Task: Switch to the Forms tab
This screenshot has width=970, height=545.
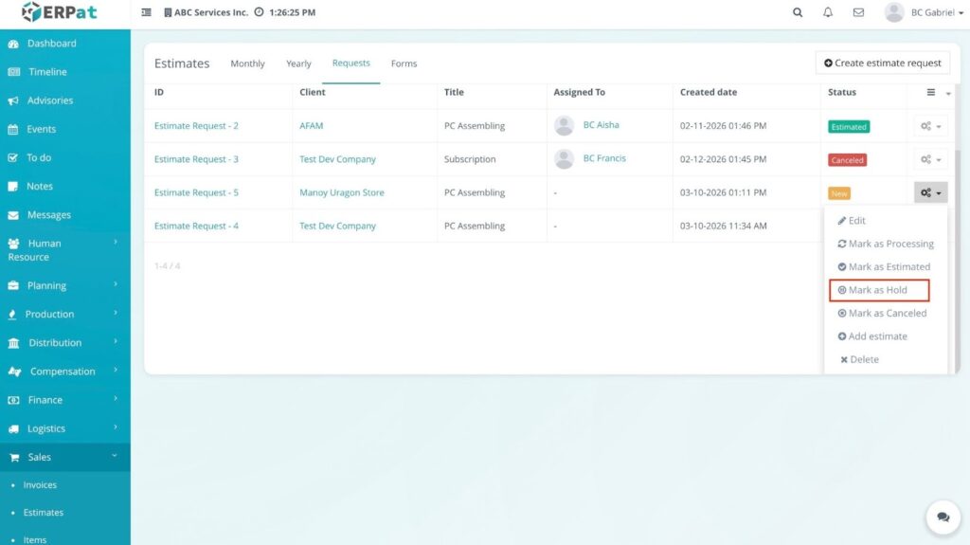Action: pos(404,64)
